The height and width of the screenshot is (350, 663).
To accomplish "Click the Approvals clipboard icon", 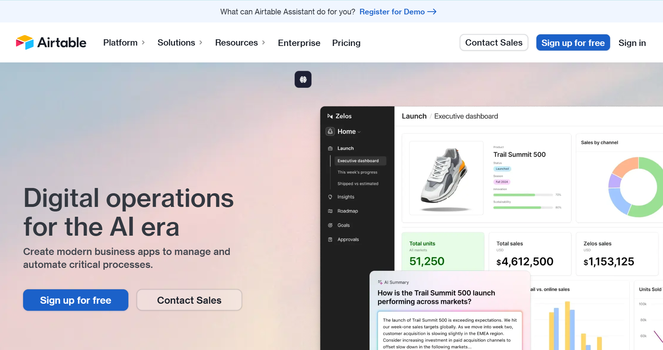I will pyautogui.click(x=330, y=240).
